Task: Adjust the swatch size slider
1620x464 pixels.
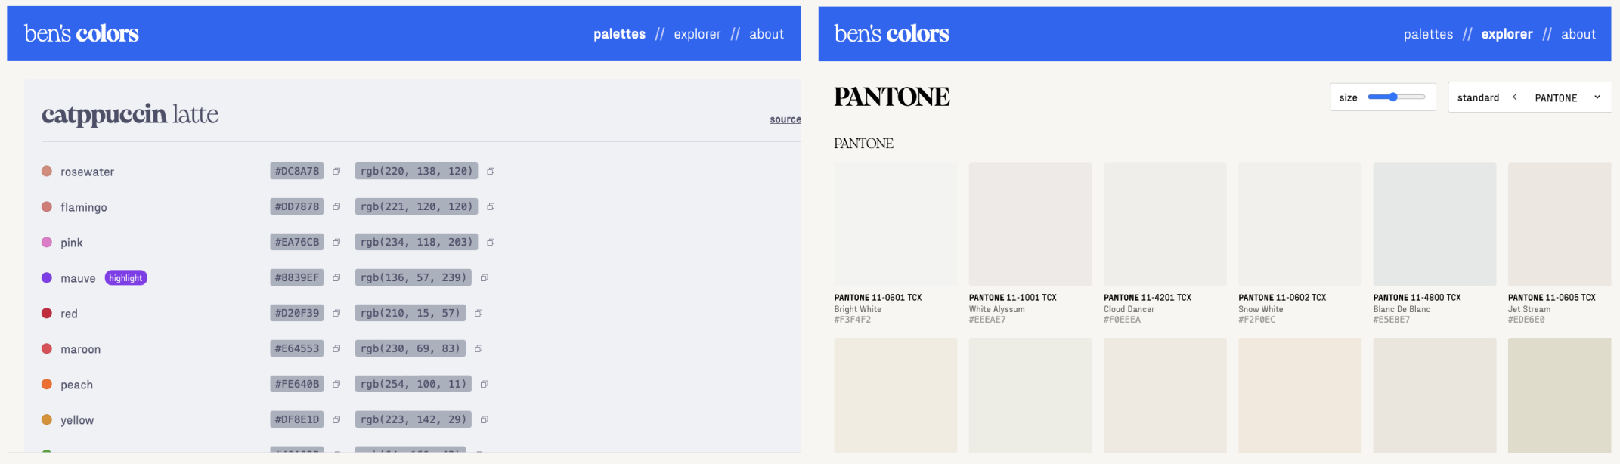Action: click(1394, 97)
